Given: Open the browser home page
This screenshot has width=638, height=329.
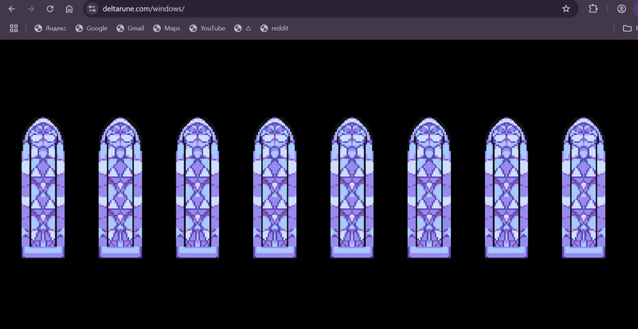Looking at the screenshot, I should [x=69, y=9].
